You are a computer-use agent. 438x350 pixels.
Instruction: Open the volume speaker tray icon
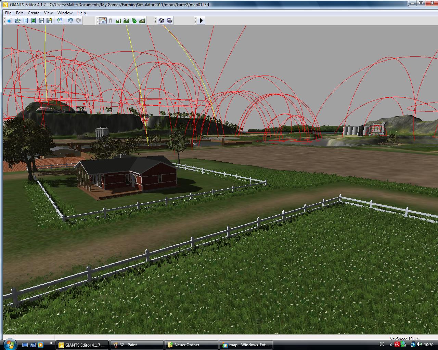419,345
